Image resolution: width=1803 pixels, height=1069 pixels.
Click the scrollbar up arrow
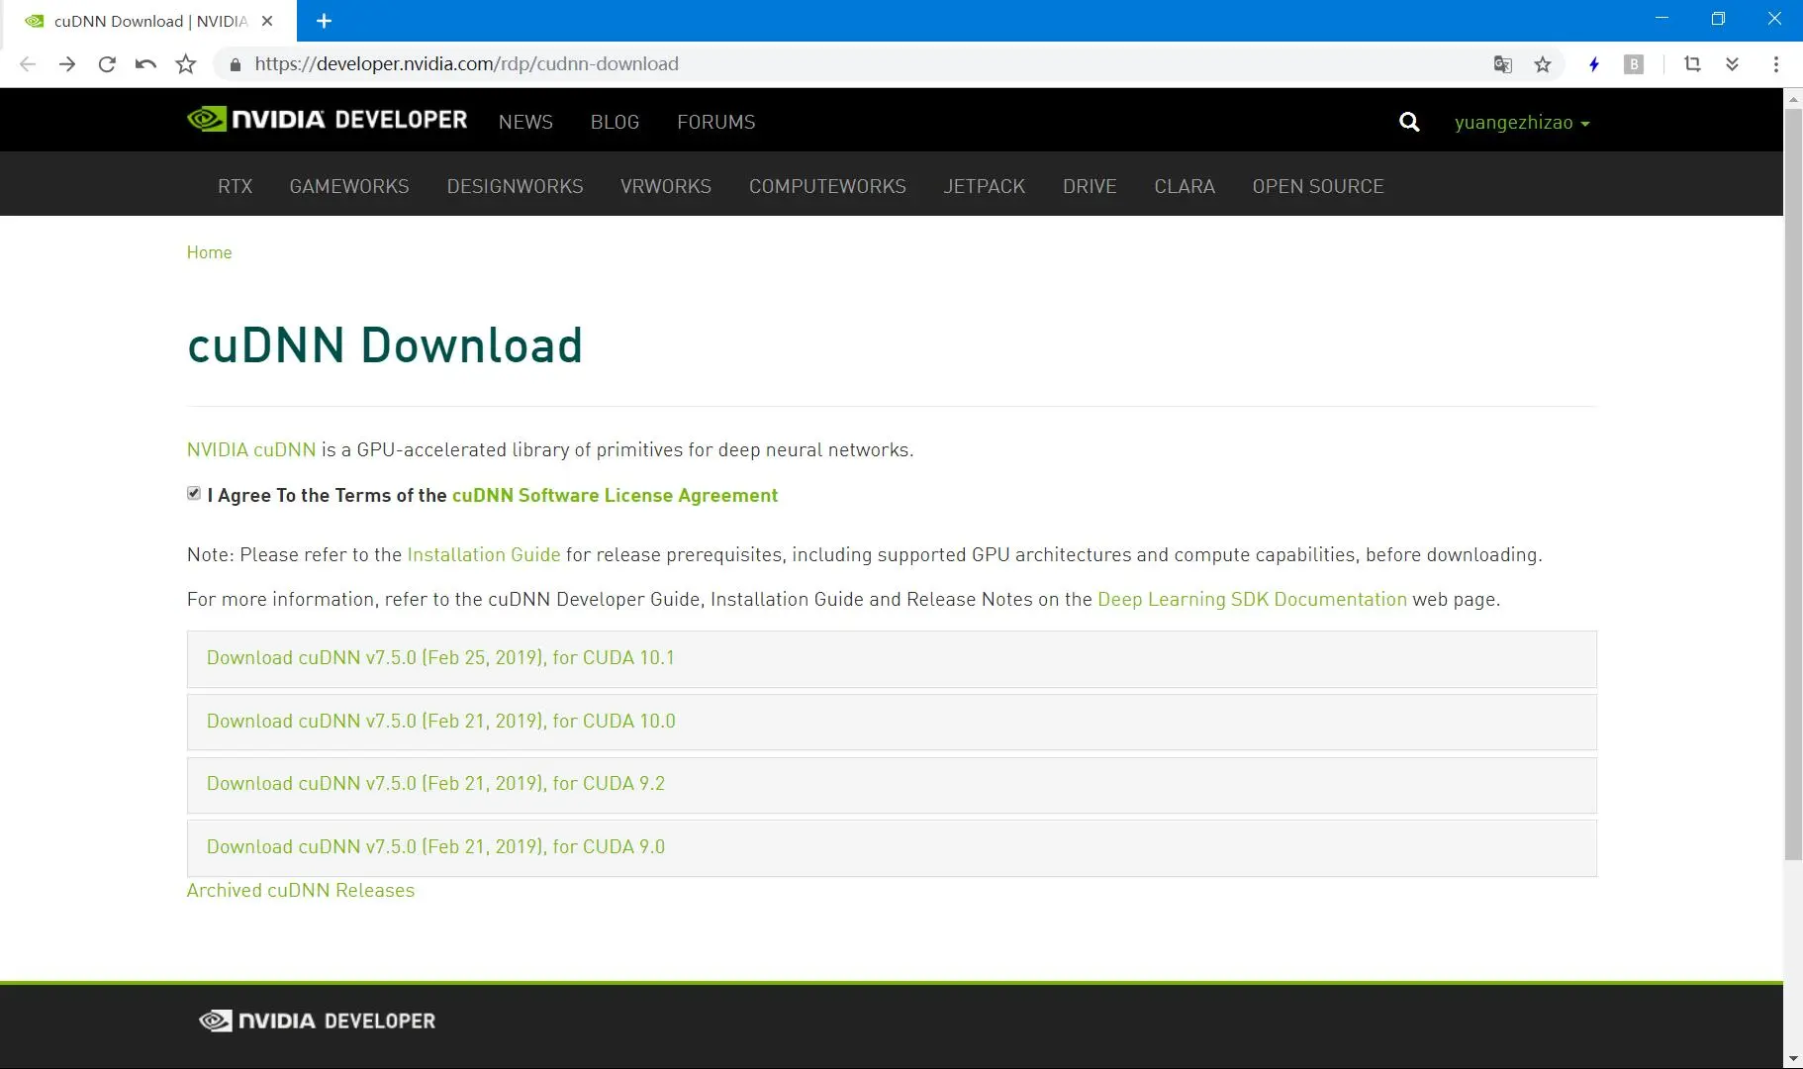(1793, 98)
